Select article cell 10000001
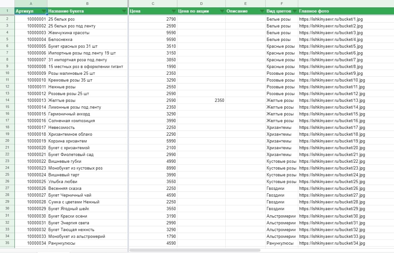Viewport: 394px width, 253px height. coord(31,19)
